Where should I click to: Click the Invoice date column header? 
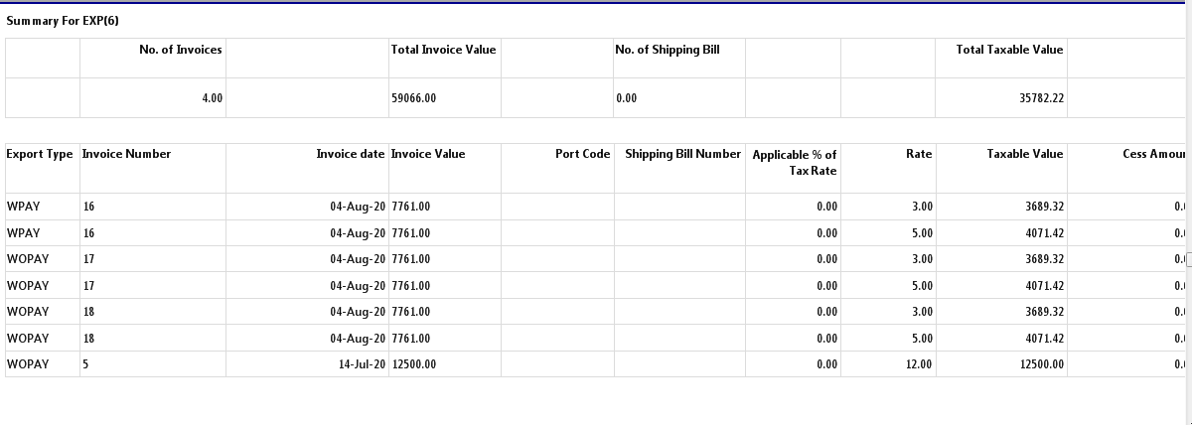click(350, 154)
